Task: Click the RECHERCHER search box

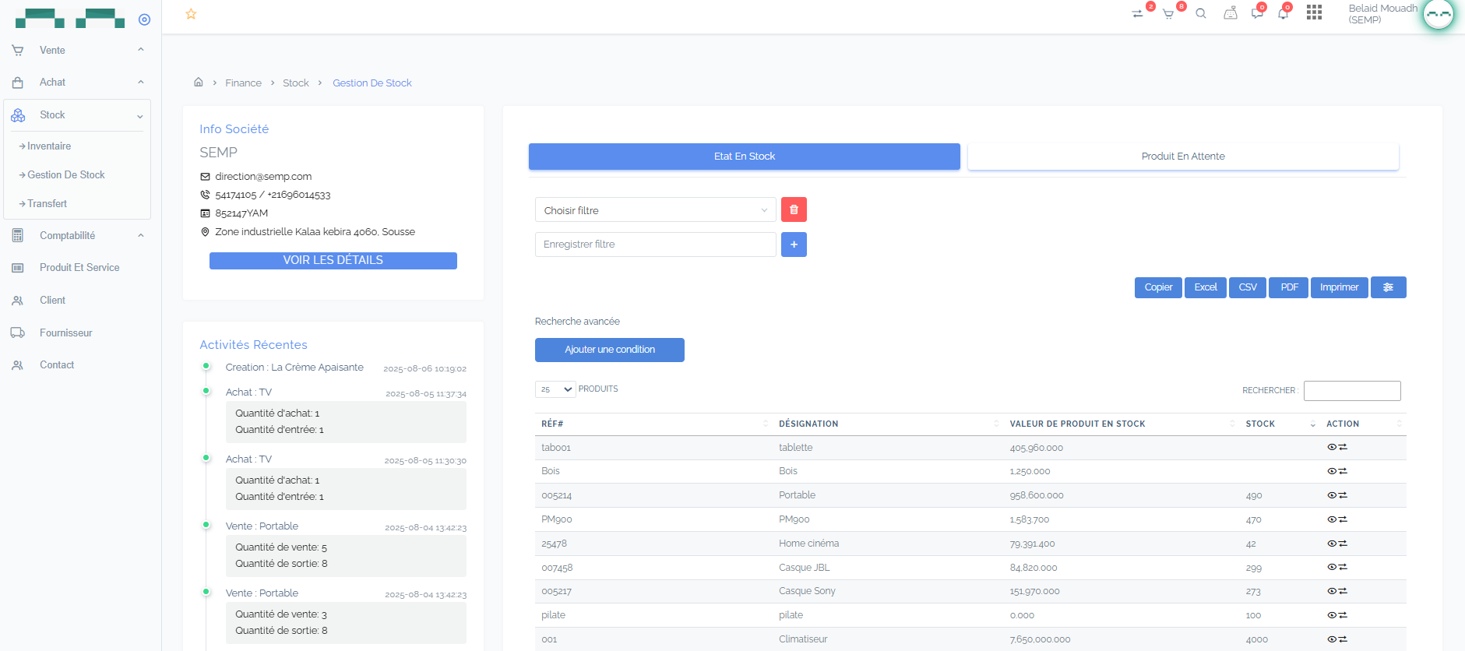Action: pyautogui.click(x=1352, y=391)
